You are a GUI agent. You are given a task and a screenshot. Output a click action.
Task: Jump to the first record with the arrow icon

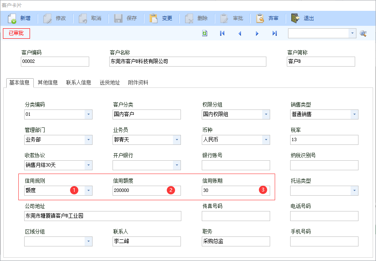(222, 33)
